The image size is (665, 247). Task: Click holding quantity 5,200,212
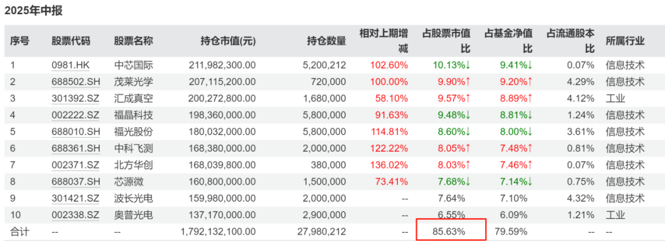(324, 65)
